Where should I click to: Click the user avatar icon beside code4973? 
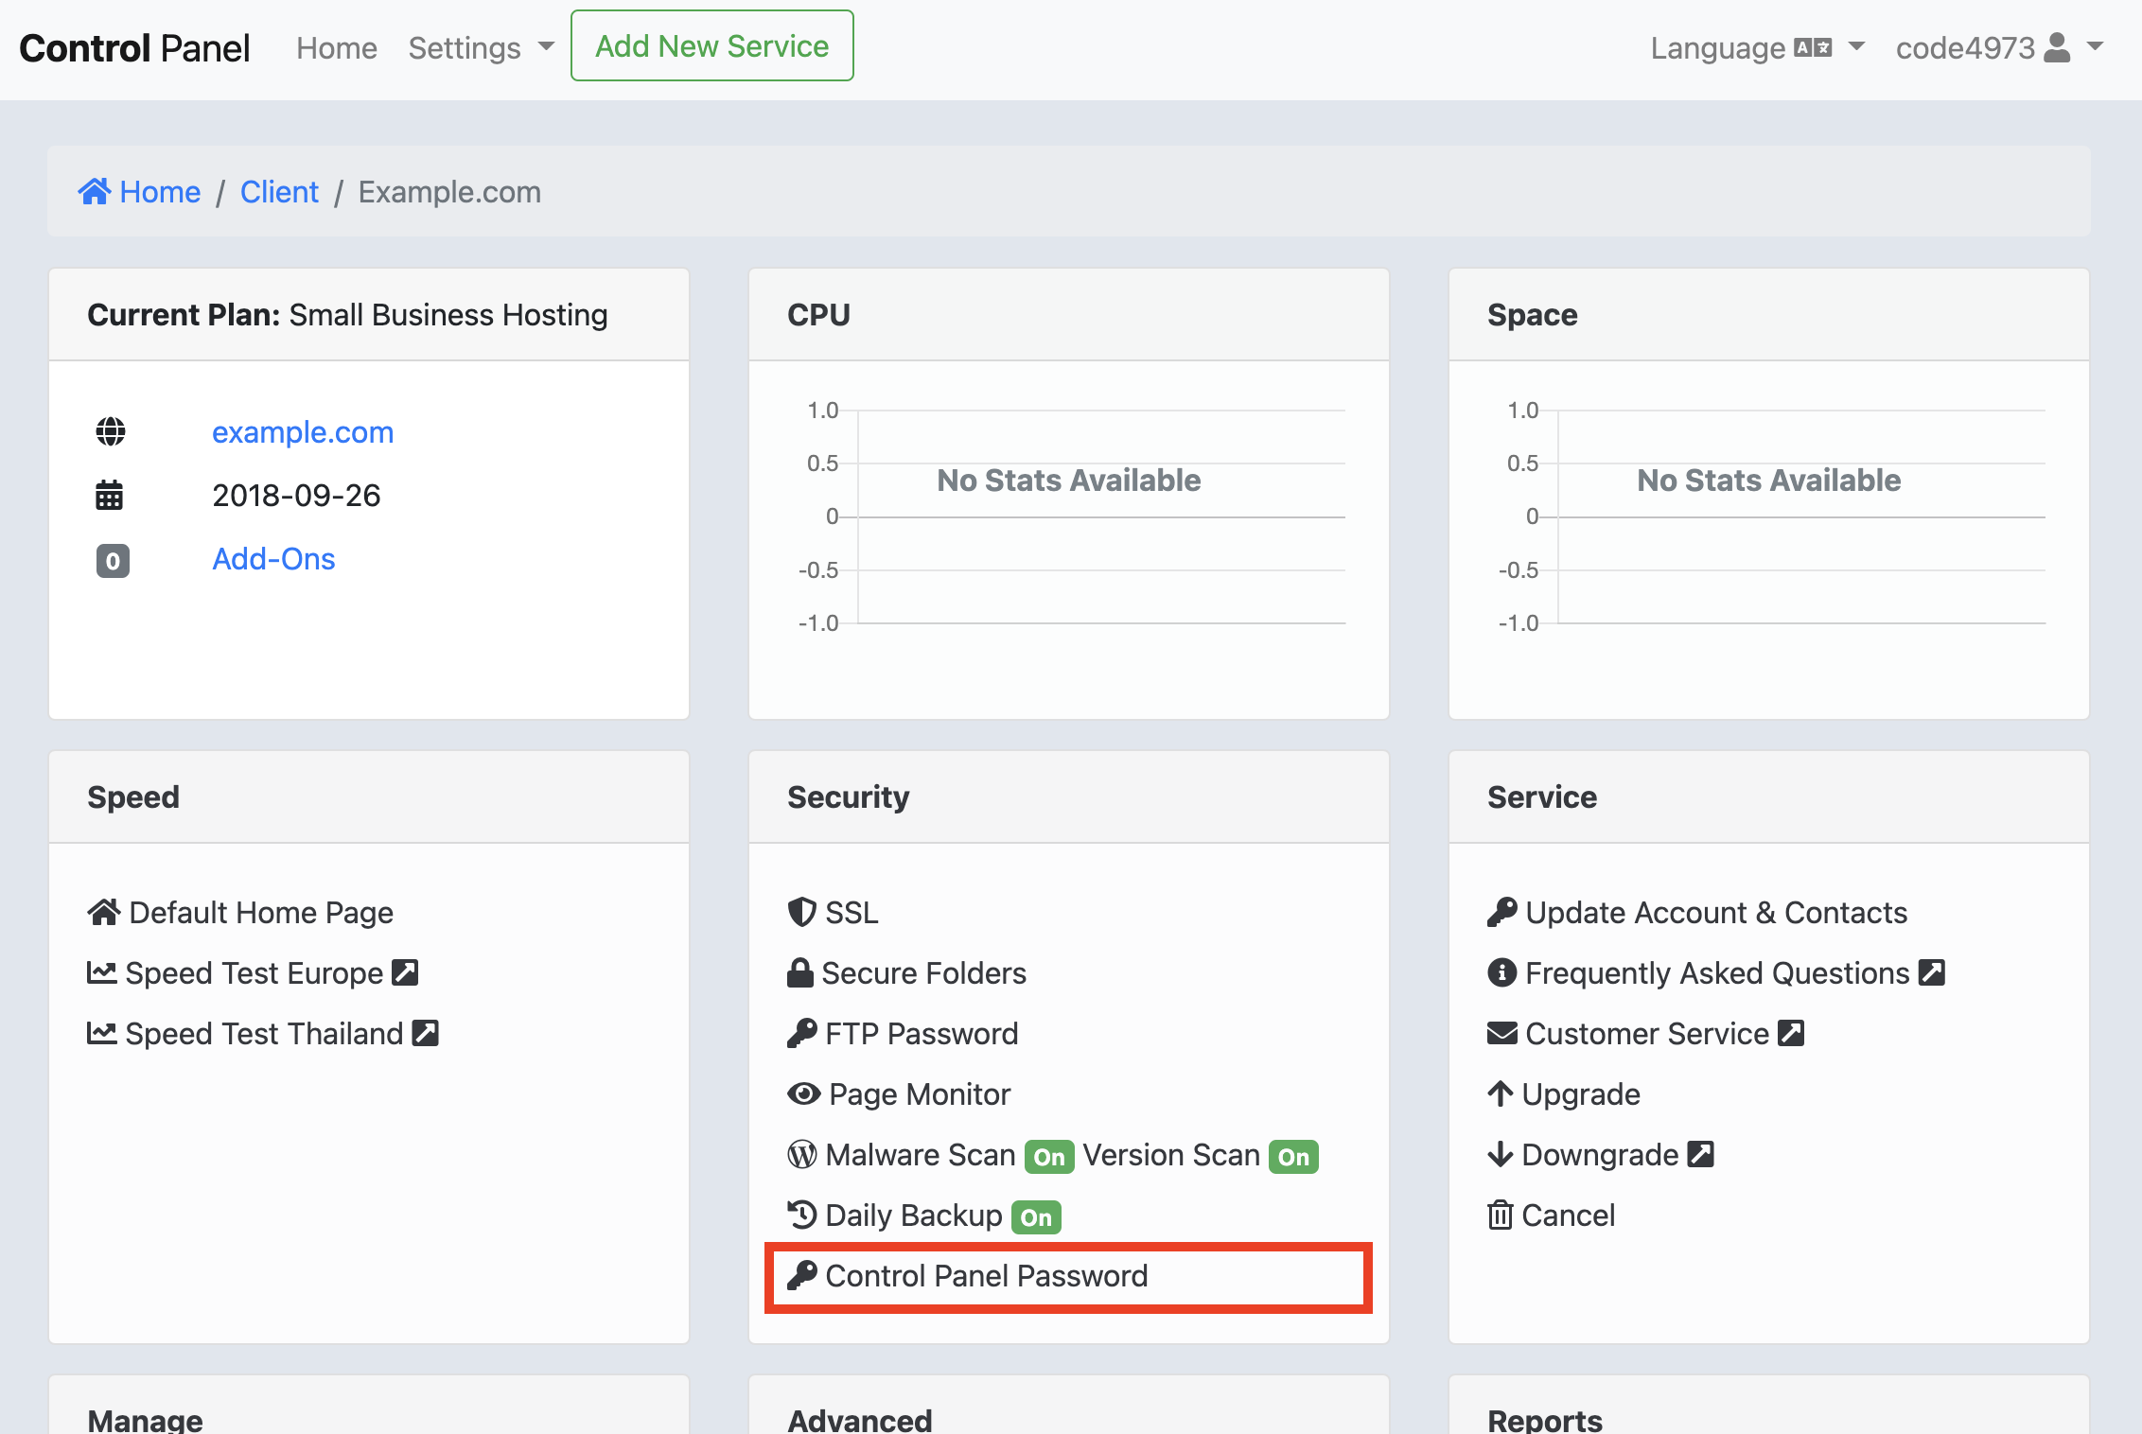click(x=2057, y=47)
